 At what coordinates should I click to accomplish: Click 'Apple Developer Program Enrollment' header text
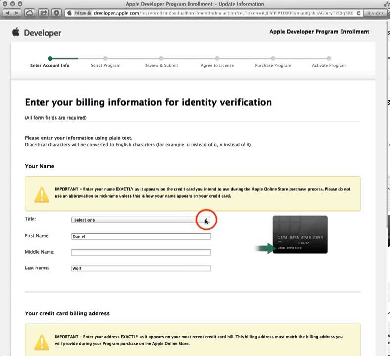[x=319, y=32]
